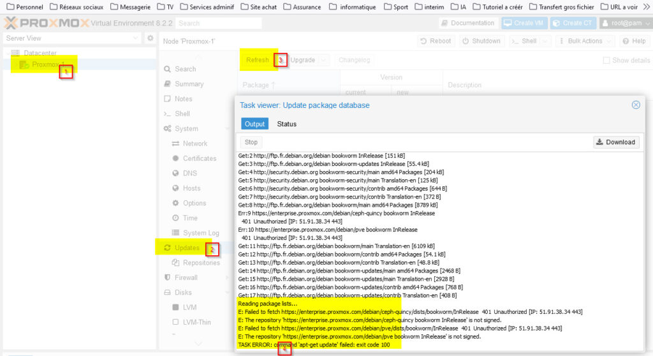Open the Transfert gros fichier bookmark folder
The width and height of the screenshot is (653, 356).
point(562,7)
